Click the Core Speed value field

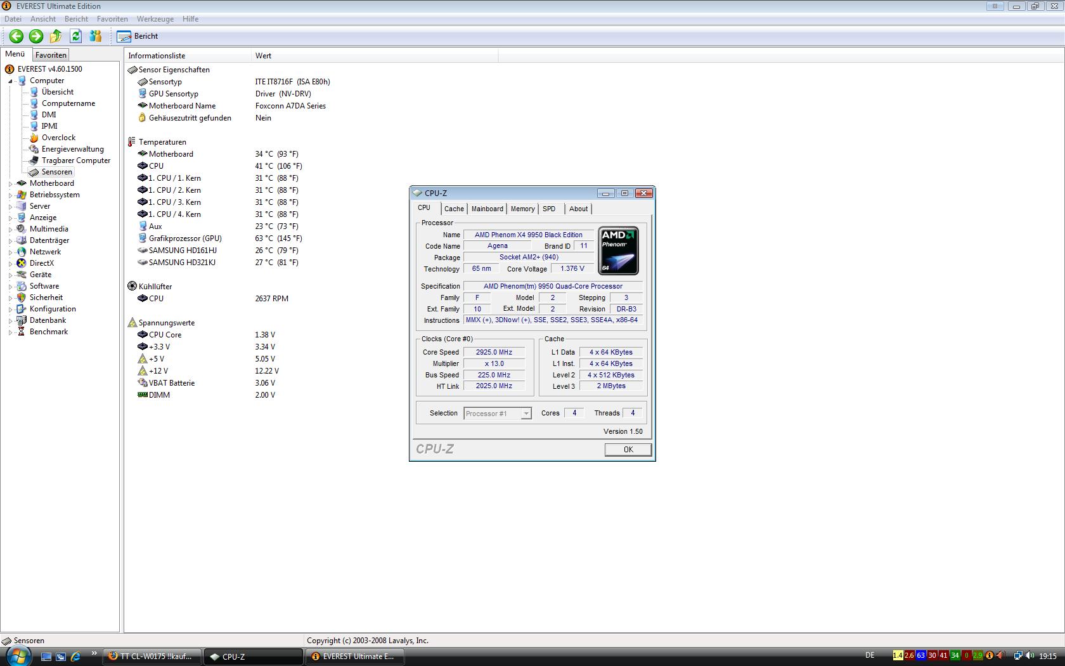click(x=494, y=352)
